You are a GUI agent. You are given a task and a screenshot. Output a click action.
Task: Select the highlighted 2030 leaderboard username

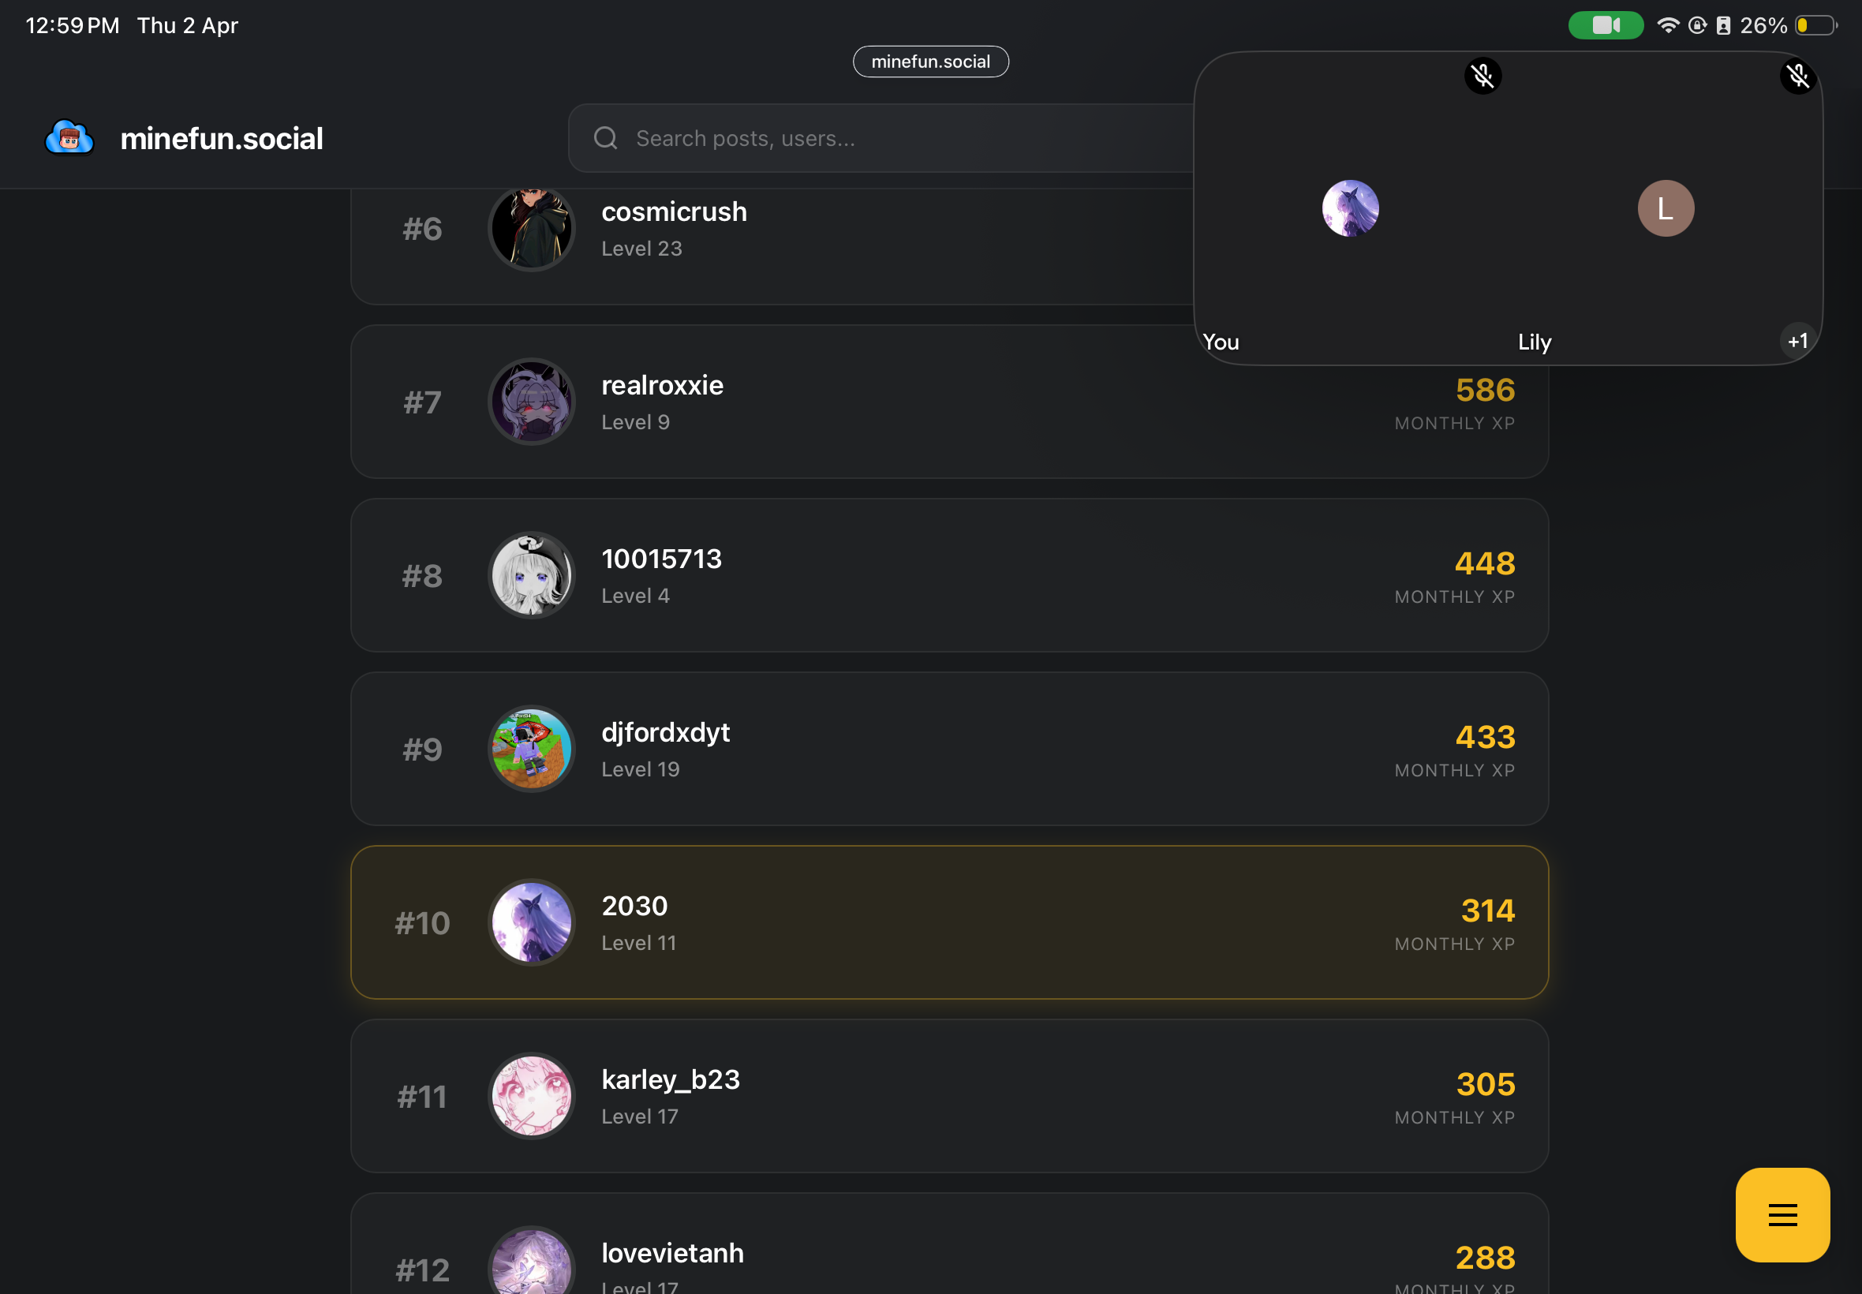[634, 906]
